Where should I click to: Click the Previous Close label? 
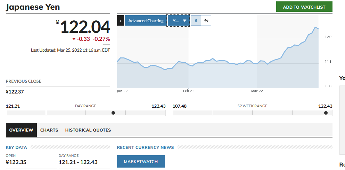(24, 81)
